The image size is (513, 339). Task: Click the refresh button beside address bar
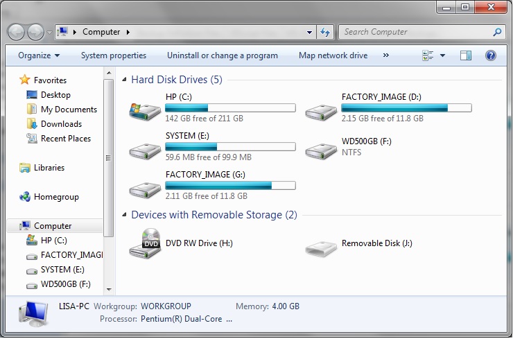coord(325,32)
